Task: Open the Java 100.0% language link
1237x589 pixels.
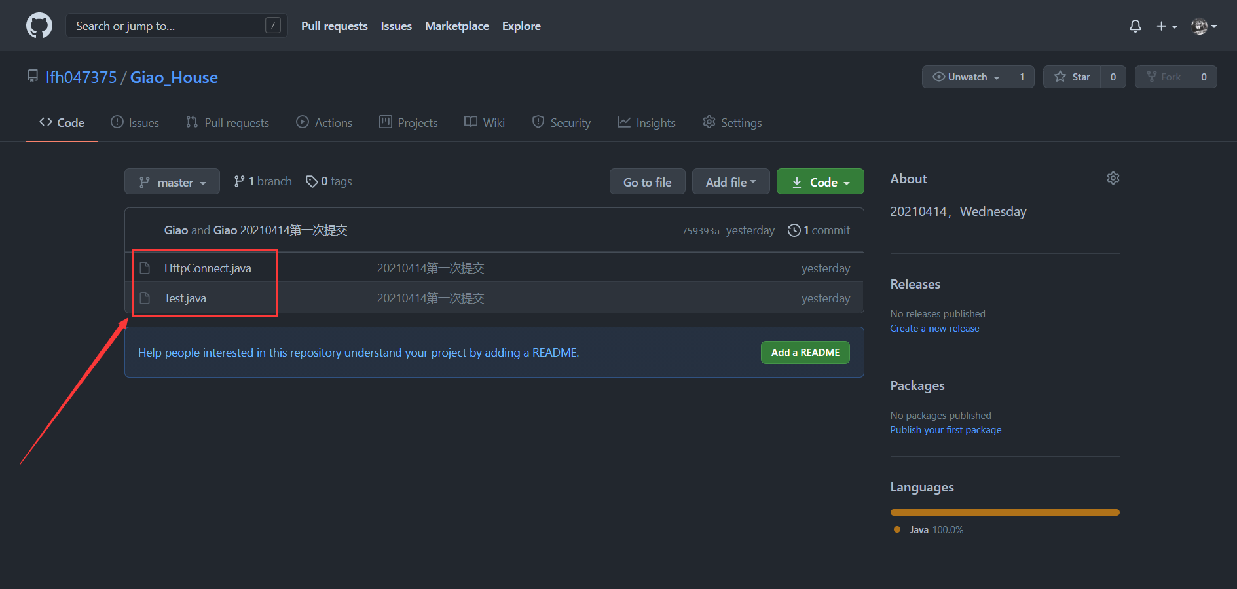Action: click(x=928, y=530)
